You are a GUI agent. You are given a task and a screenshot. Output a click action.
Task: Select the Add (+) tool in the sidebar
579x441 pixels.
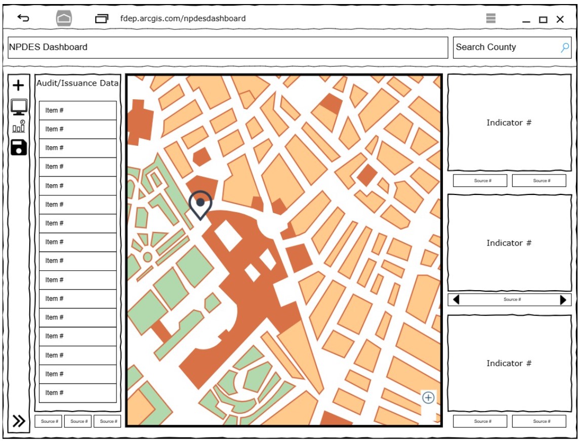tap(18, 85)
